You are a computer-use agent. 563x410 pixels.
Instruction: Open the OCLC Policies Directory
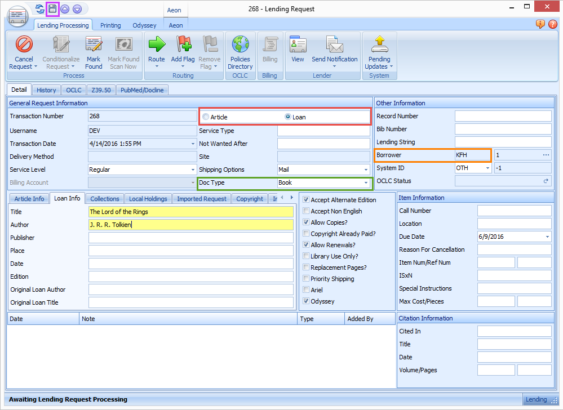point(240,44)
